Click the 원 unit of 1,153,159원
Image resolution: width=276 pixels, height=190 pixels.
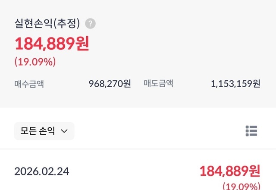256,83
